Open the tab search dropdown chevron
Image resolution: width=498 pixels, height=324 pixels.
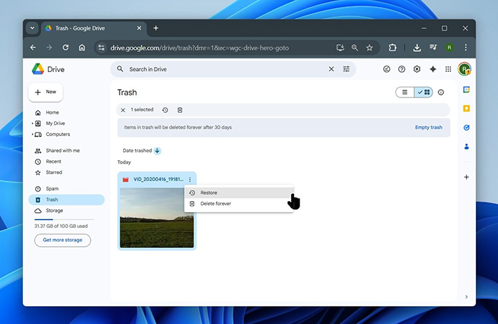click(33, 28)
